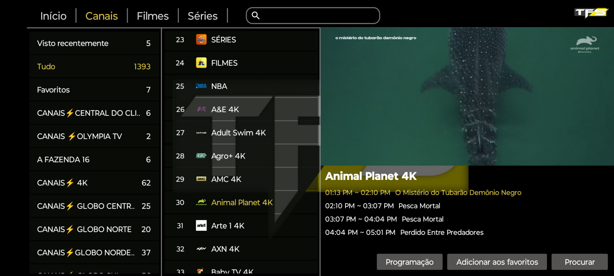Switch to the Filmes tab
This screenshot has height=276, width=614.
click(x=153, y=16)
